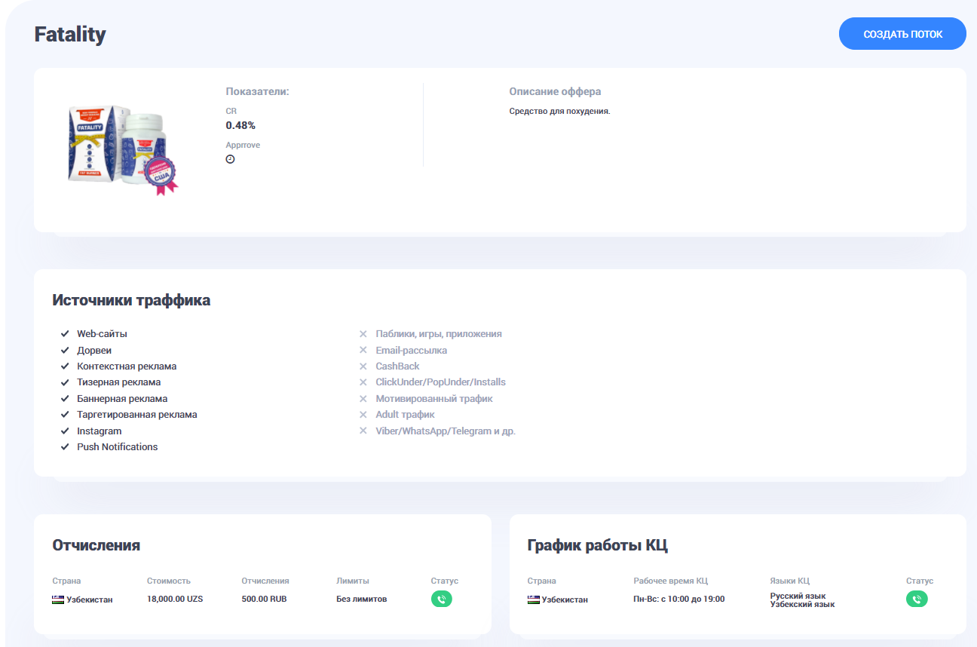Click the Uzbekistan flag icon in График работы КЦ

point(534,599)
